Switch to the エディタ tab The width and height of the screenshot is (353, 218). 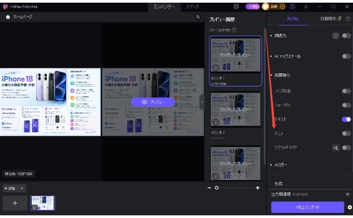[x=193, y=7]
